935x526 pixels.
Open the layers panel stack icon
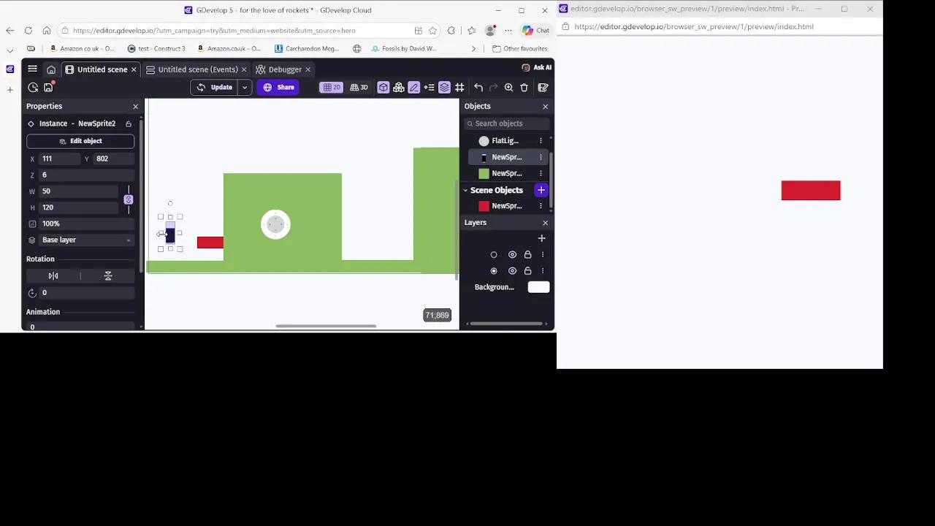point(444,88)
